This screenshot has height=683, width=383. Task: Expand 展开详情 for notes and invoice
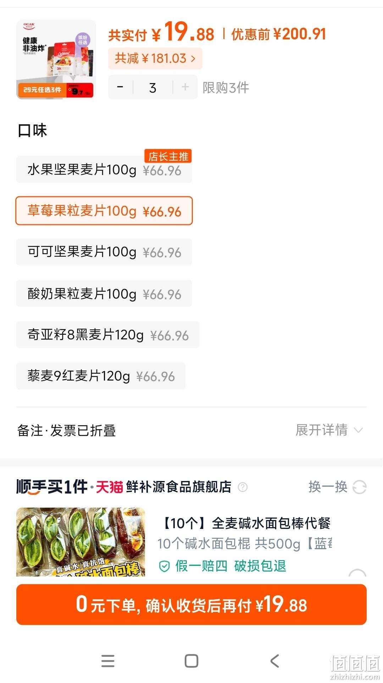pos(321,430)
